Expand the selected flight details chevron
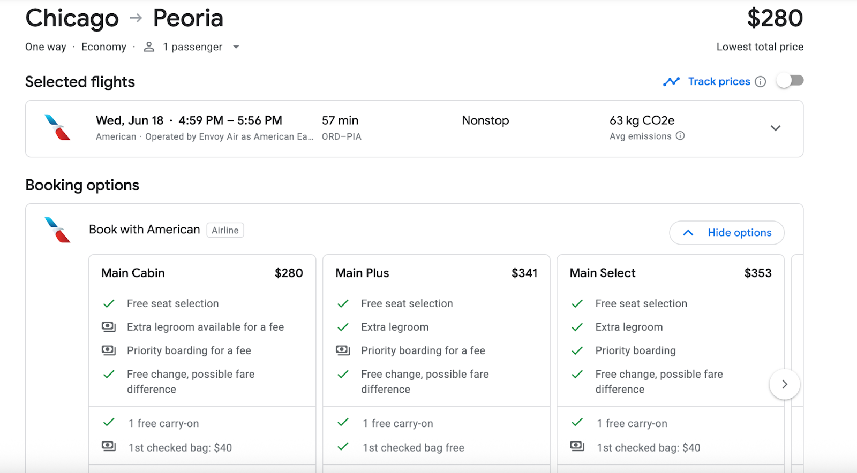 coord(775,128)
